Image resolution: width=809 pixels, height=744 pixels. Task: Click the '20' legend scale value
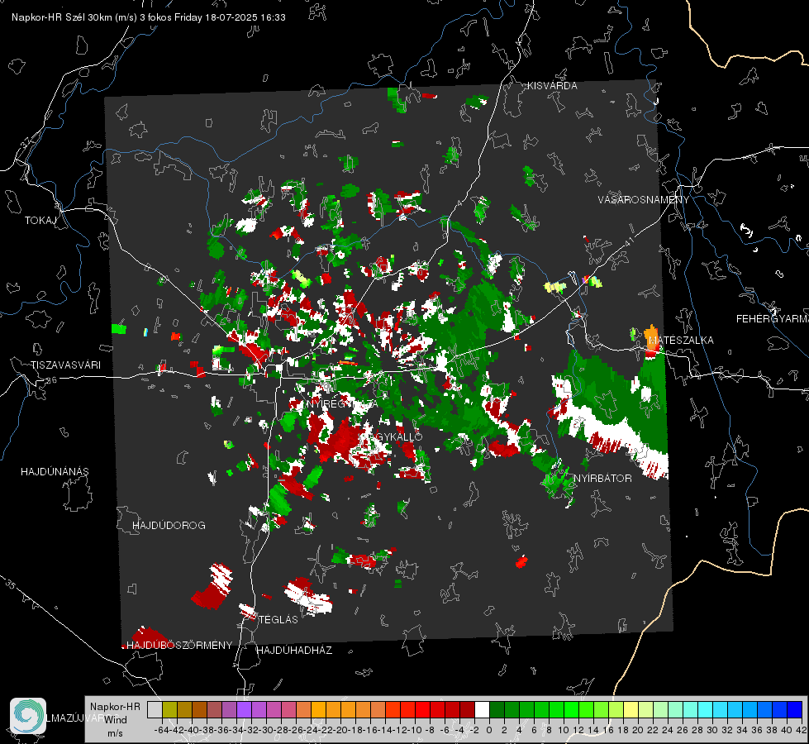click(638, 730)
